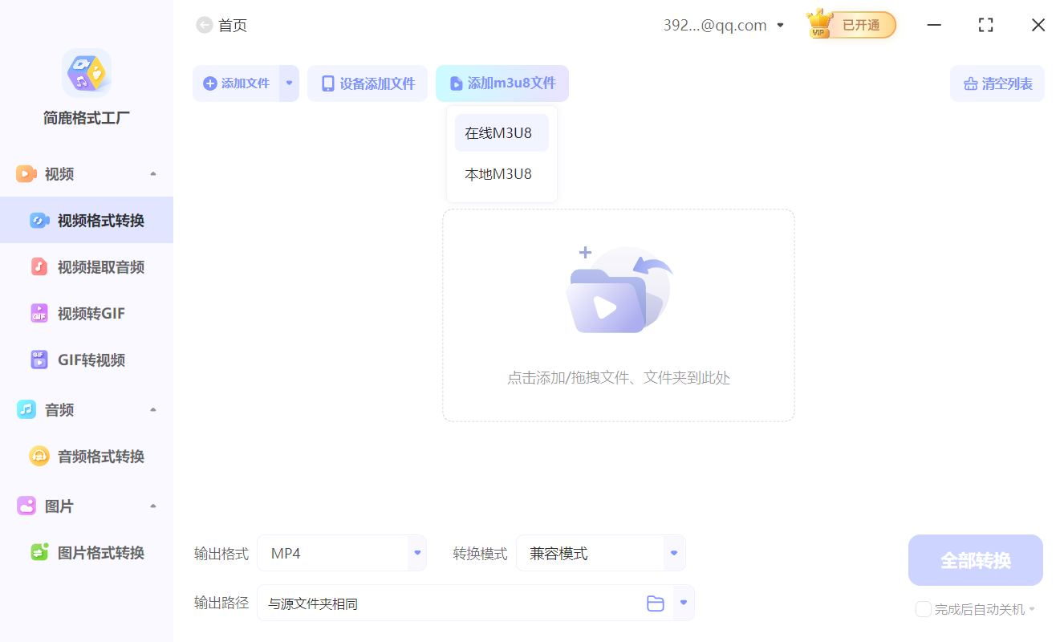Image resolution: width=1064 pixels, height=642 pixels.
Task: Enable 完成后自动关机 shutdown option
Action: click(x=923, y=609)
